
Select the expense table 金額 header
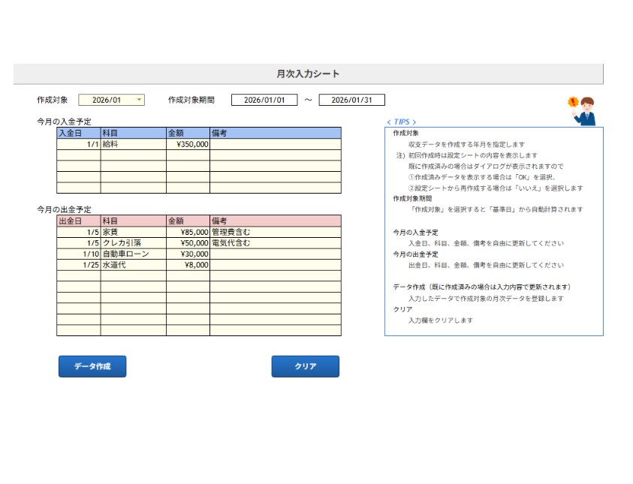[x=188, y=221]
